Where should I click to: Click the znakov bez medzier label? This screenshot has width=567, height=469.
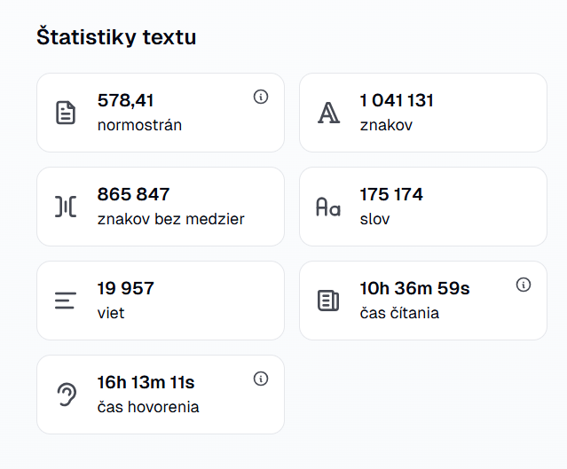click(170, 219)
